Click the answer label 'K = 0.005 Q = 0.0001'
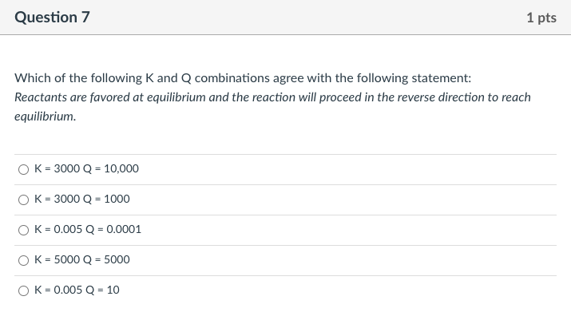This screenshot has height=320, width=571. tap(87, 229)
